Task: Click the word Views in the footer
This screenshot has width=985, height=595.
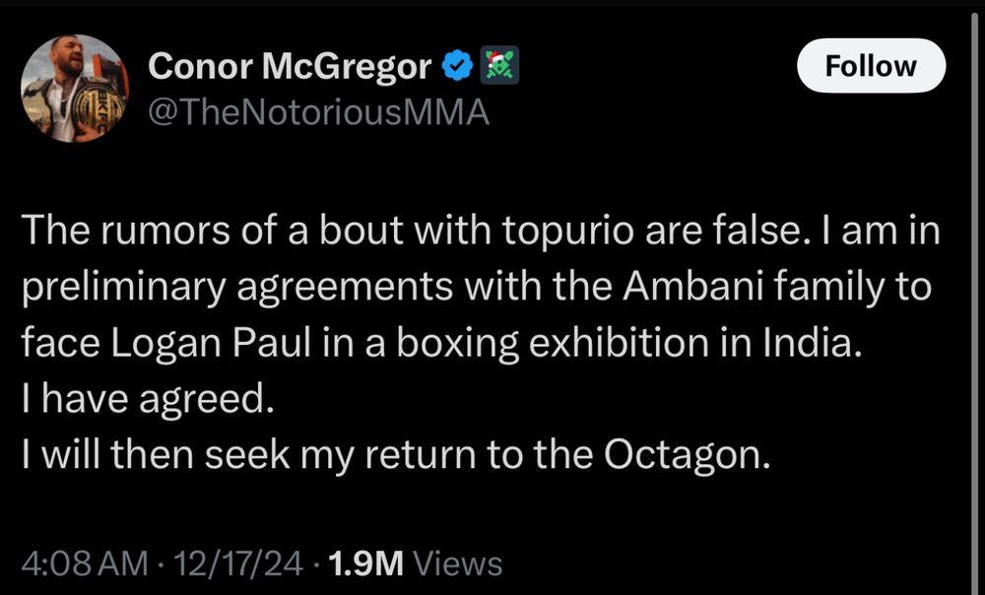Action: pyautogui.click(x=458, y=563)
